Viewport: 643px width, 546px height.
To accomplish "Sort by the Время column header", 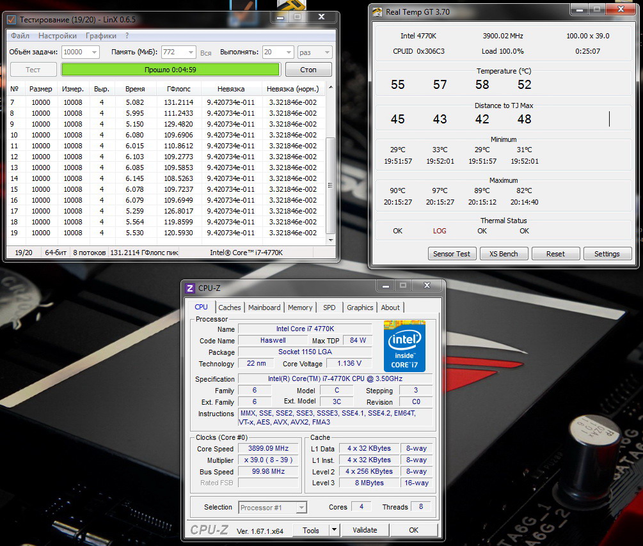I will (136, 89).
